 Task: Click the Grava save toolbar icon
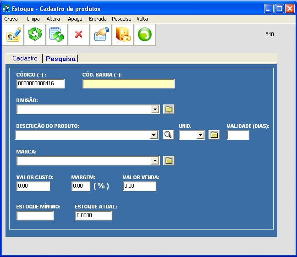[x=13, y=35]
